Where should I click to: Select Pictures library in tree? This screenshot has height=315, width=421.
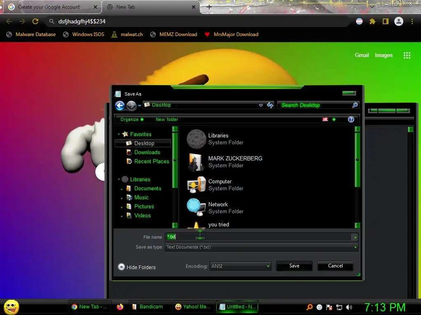pos(144,207)
